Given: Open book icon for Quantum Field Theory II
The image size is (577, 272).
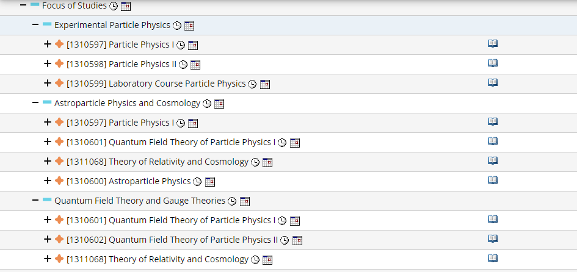Looking at the screenshot, I should tap(493, 238).
